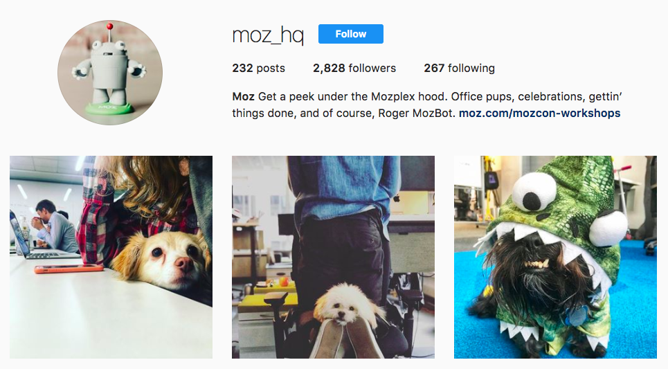
Task: Open the photo of dog resting chin on table
Action: tap(111, 257)
